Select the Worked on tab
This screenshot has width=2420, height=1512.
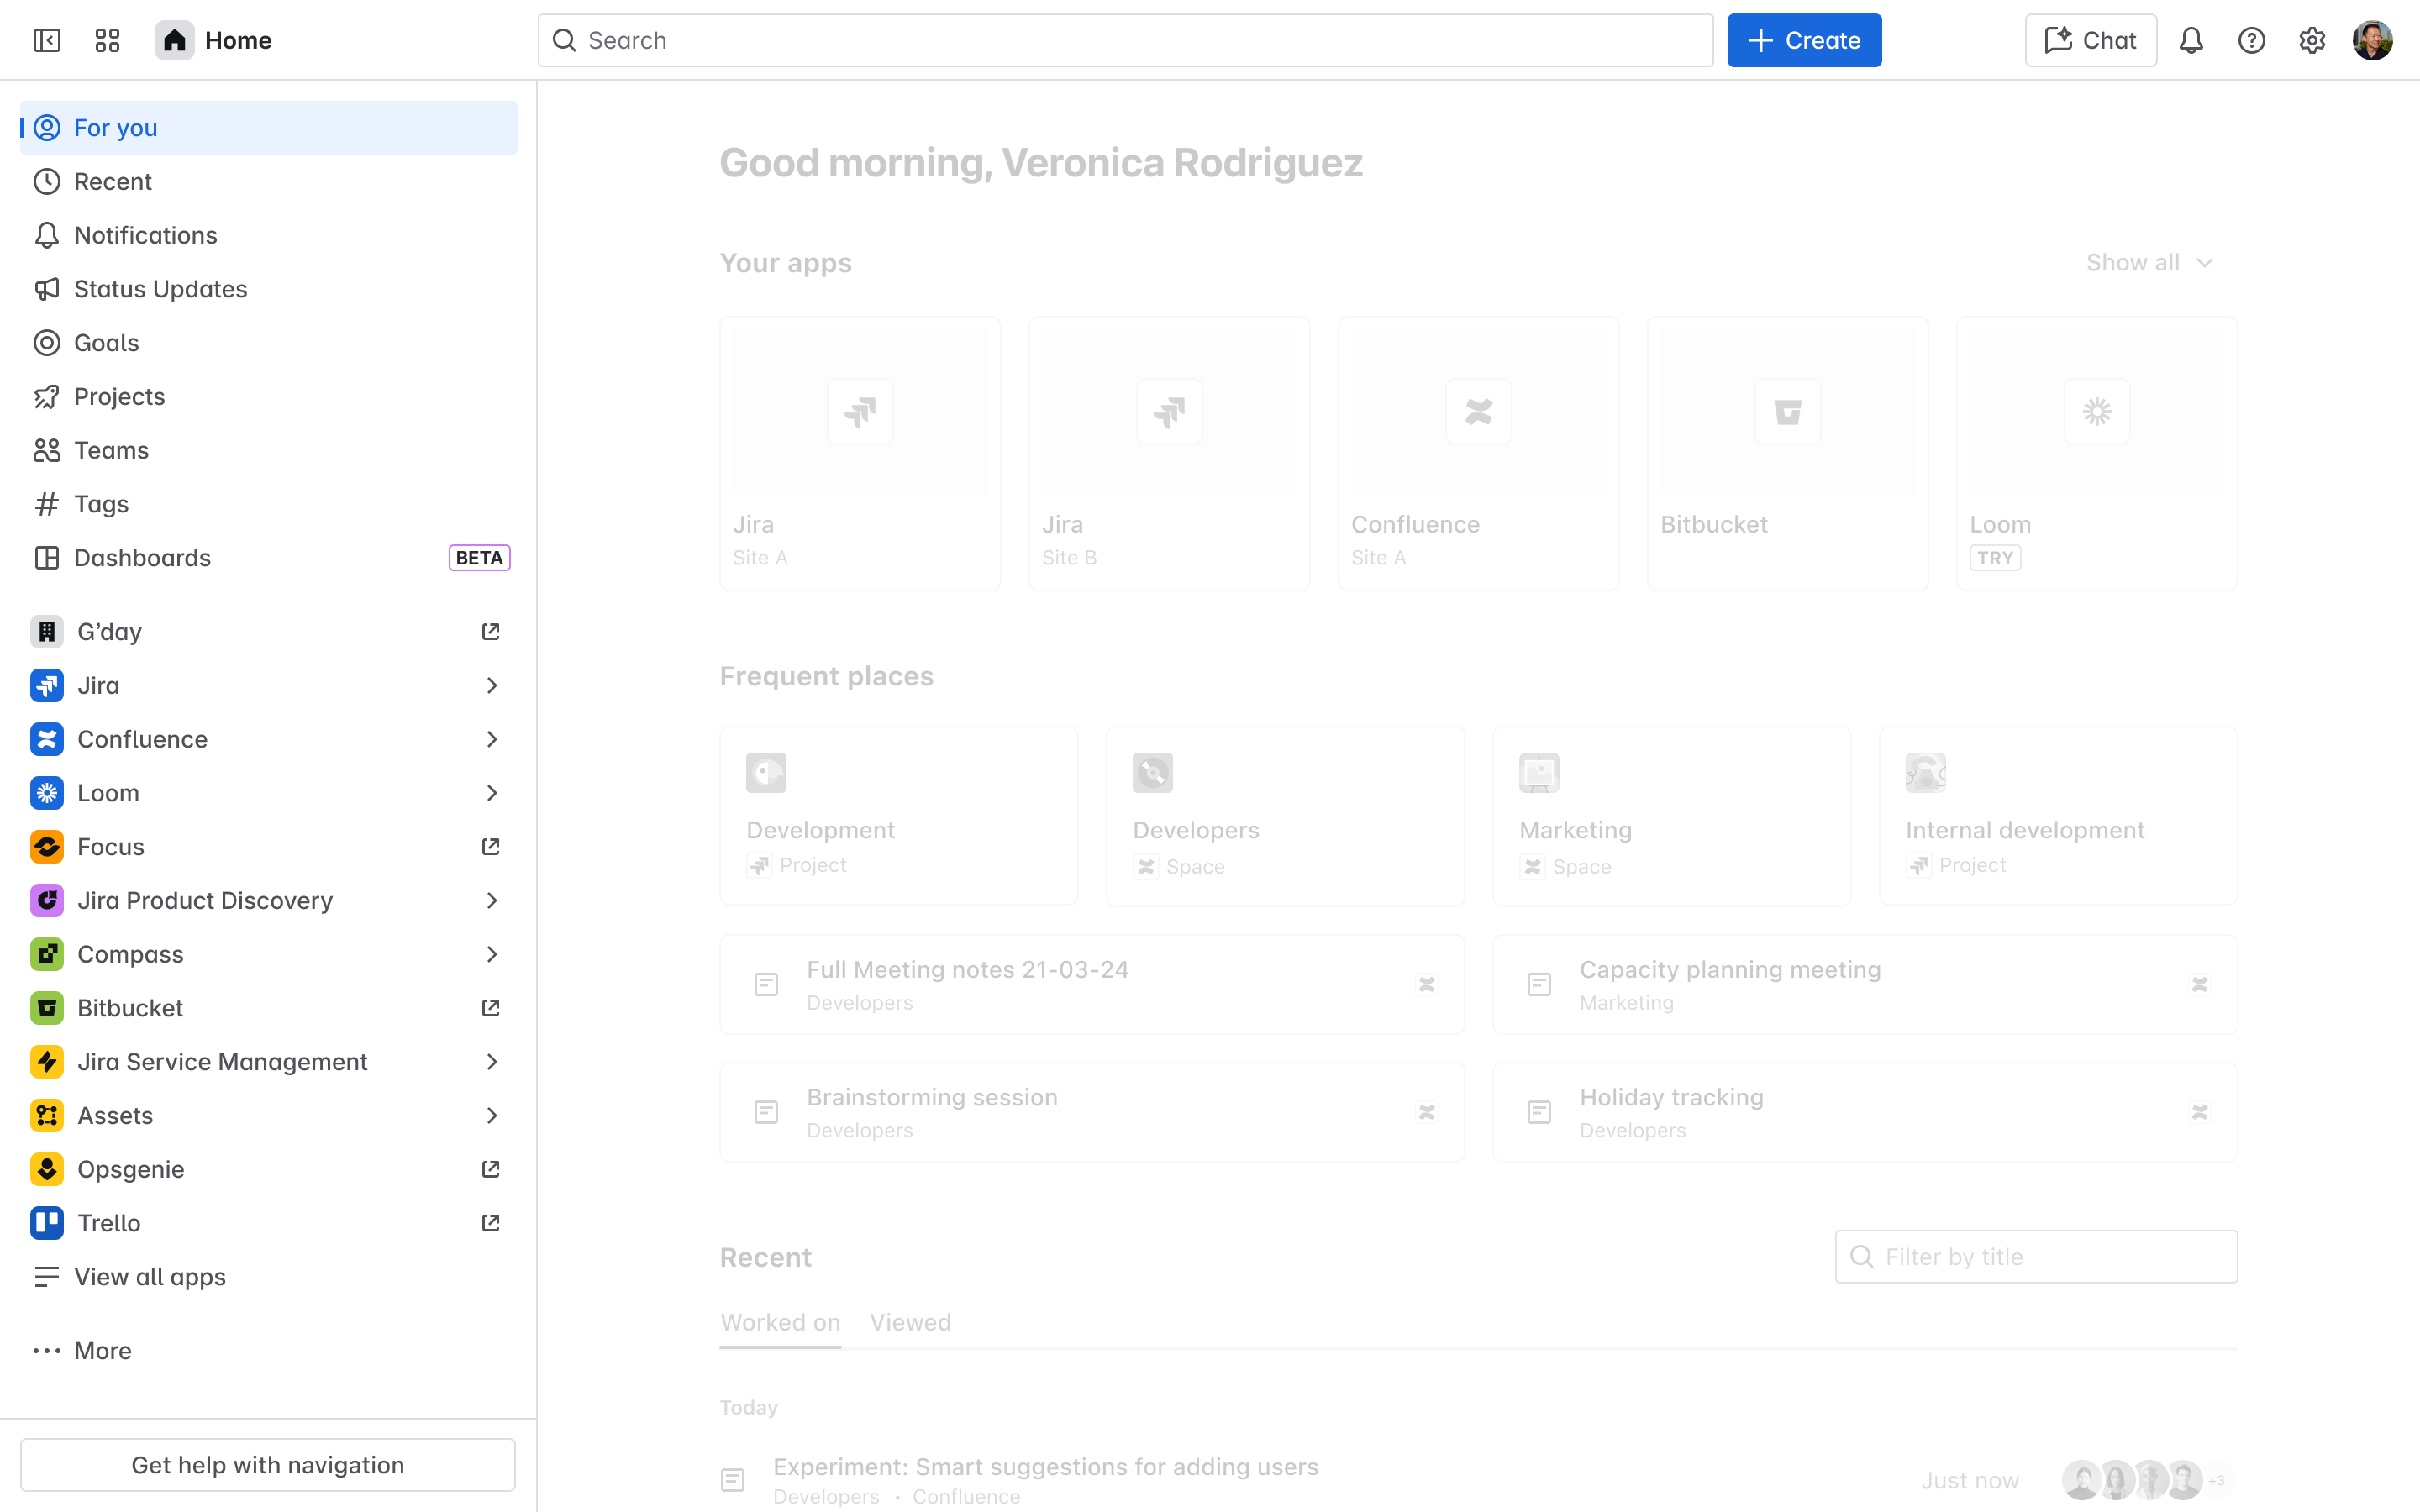click(780, 1322)
